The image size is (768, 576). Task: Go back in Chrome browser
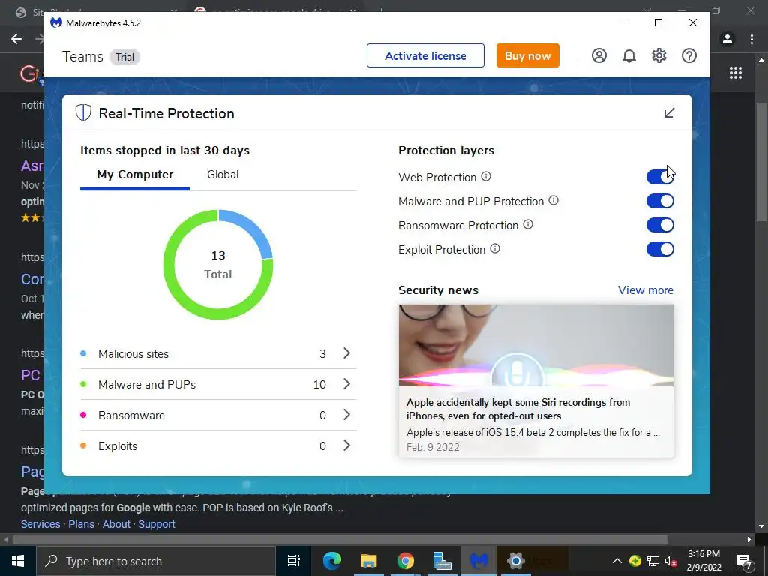click(x=16, y=39)
